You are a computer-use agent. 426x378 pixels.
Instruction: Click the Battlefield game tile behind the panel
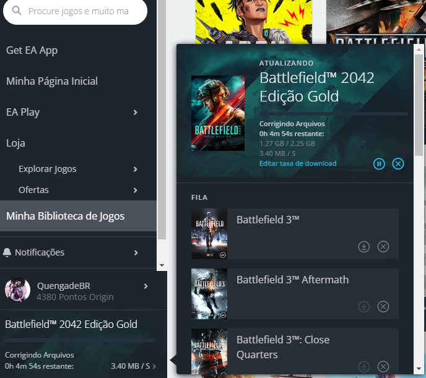[376, 22]
